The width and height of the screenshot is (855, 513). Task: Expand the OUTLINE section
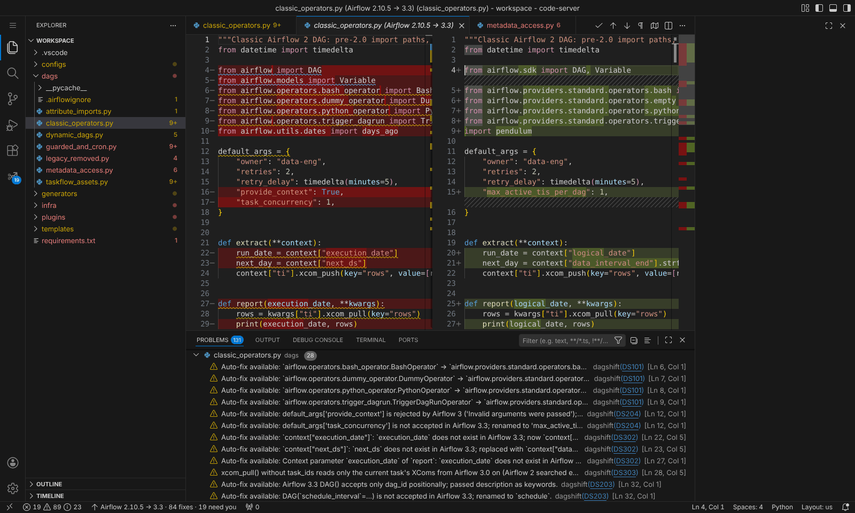[x=106, y=484]
